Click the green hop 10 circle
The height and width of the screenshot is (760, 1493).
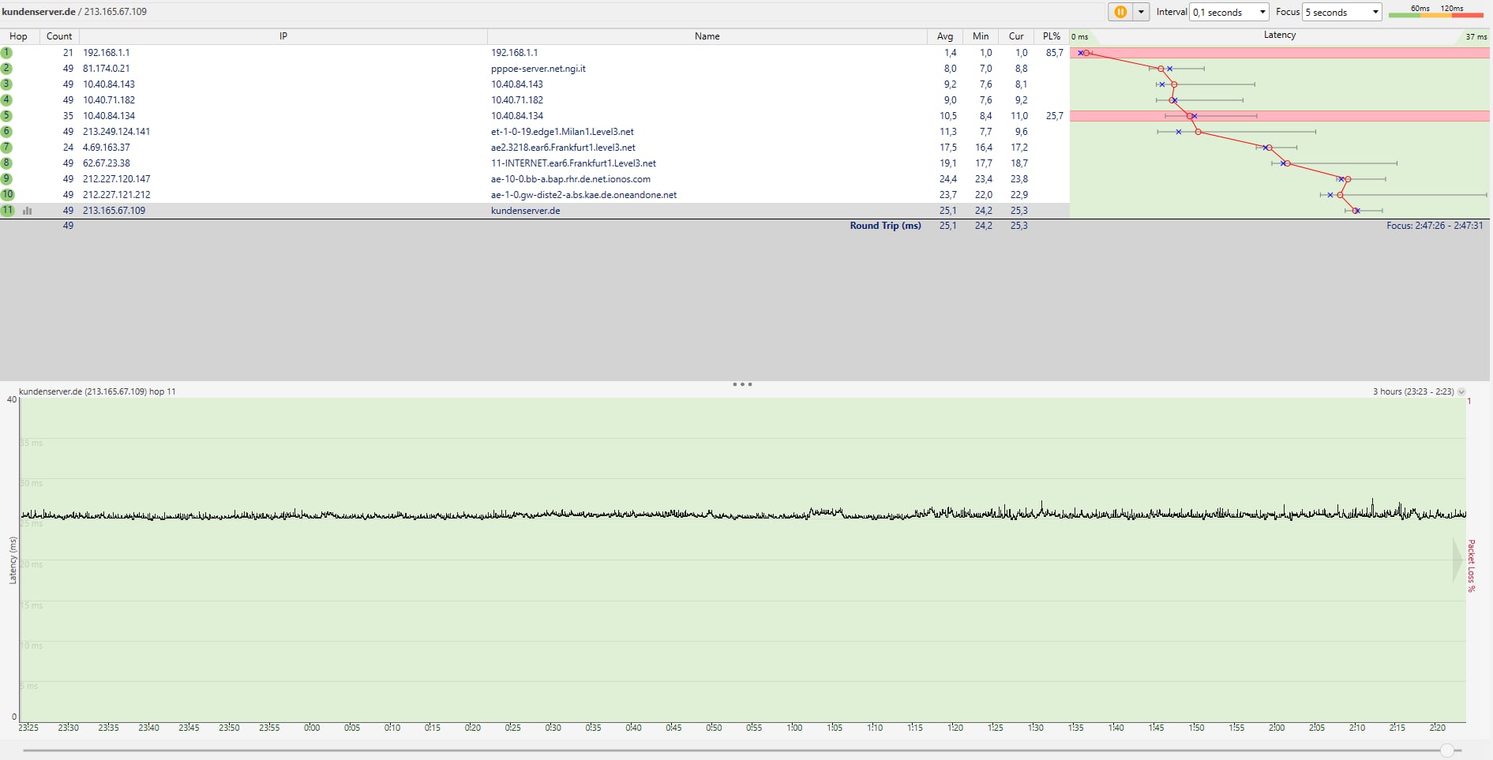(7, 195)
